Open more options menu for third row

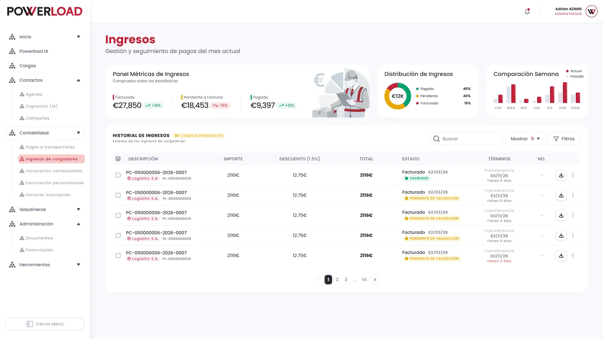(573, 215)
